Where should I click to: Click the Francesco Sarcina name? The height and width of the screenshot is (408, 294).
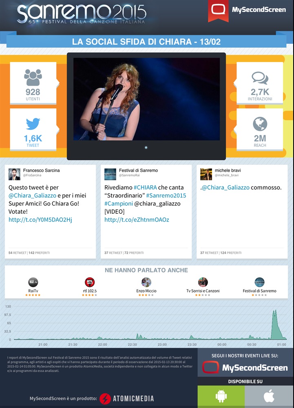[41, 171]
